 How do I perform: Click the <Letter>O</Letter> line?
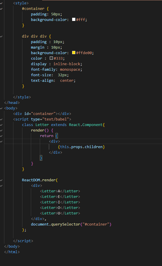(x=60, y=208)
